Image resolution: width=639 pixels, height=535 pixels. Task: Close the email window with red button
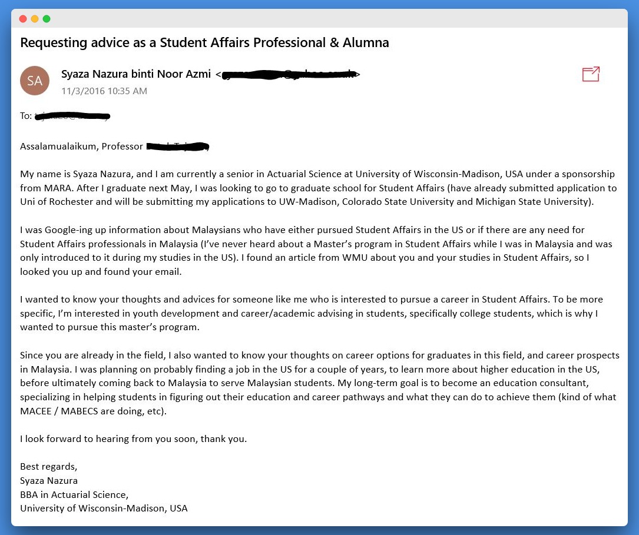tap(23, 19)
